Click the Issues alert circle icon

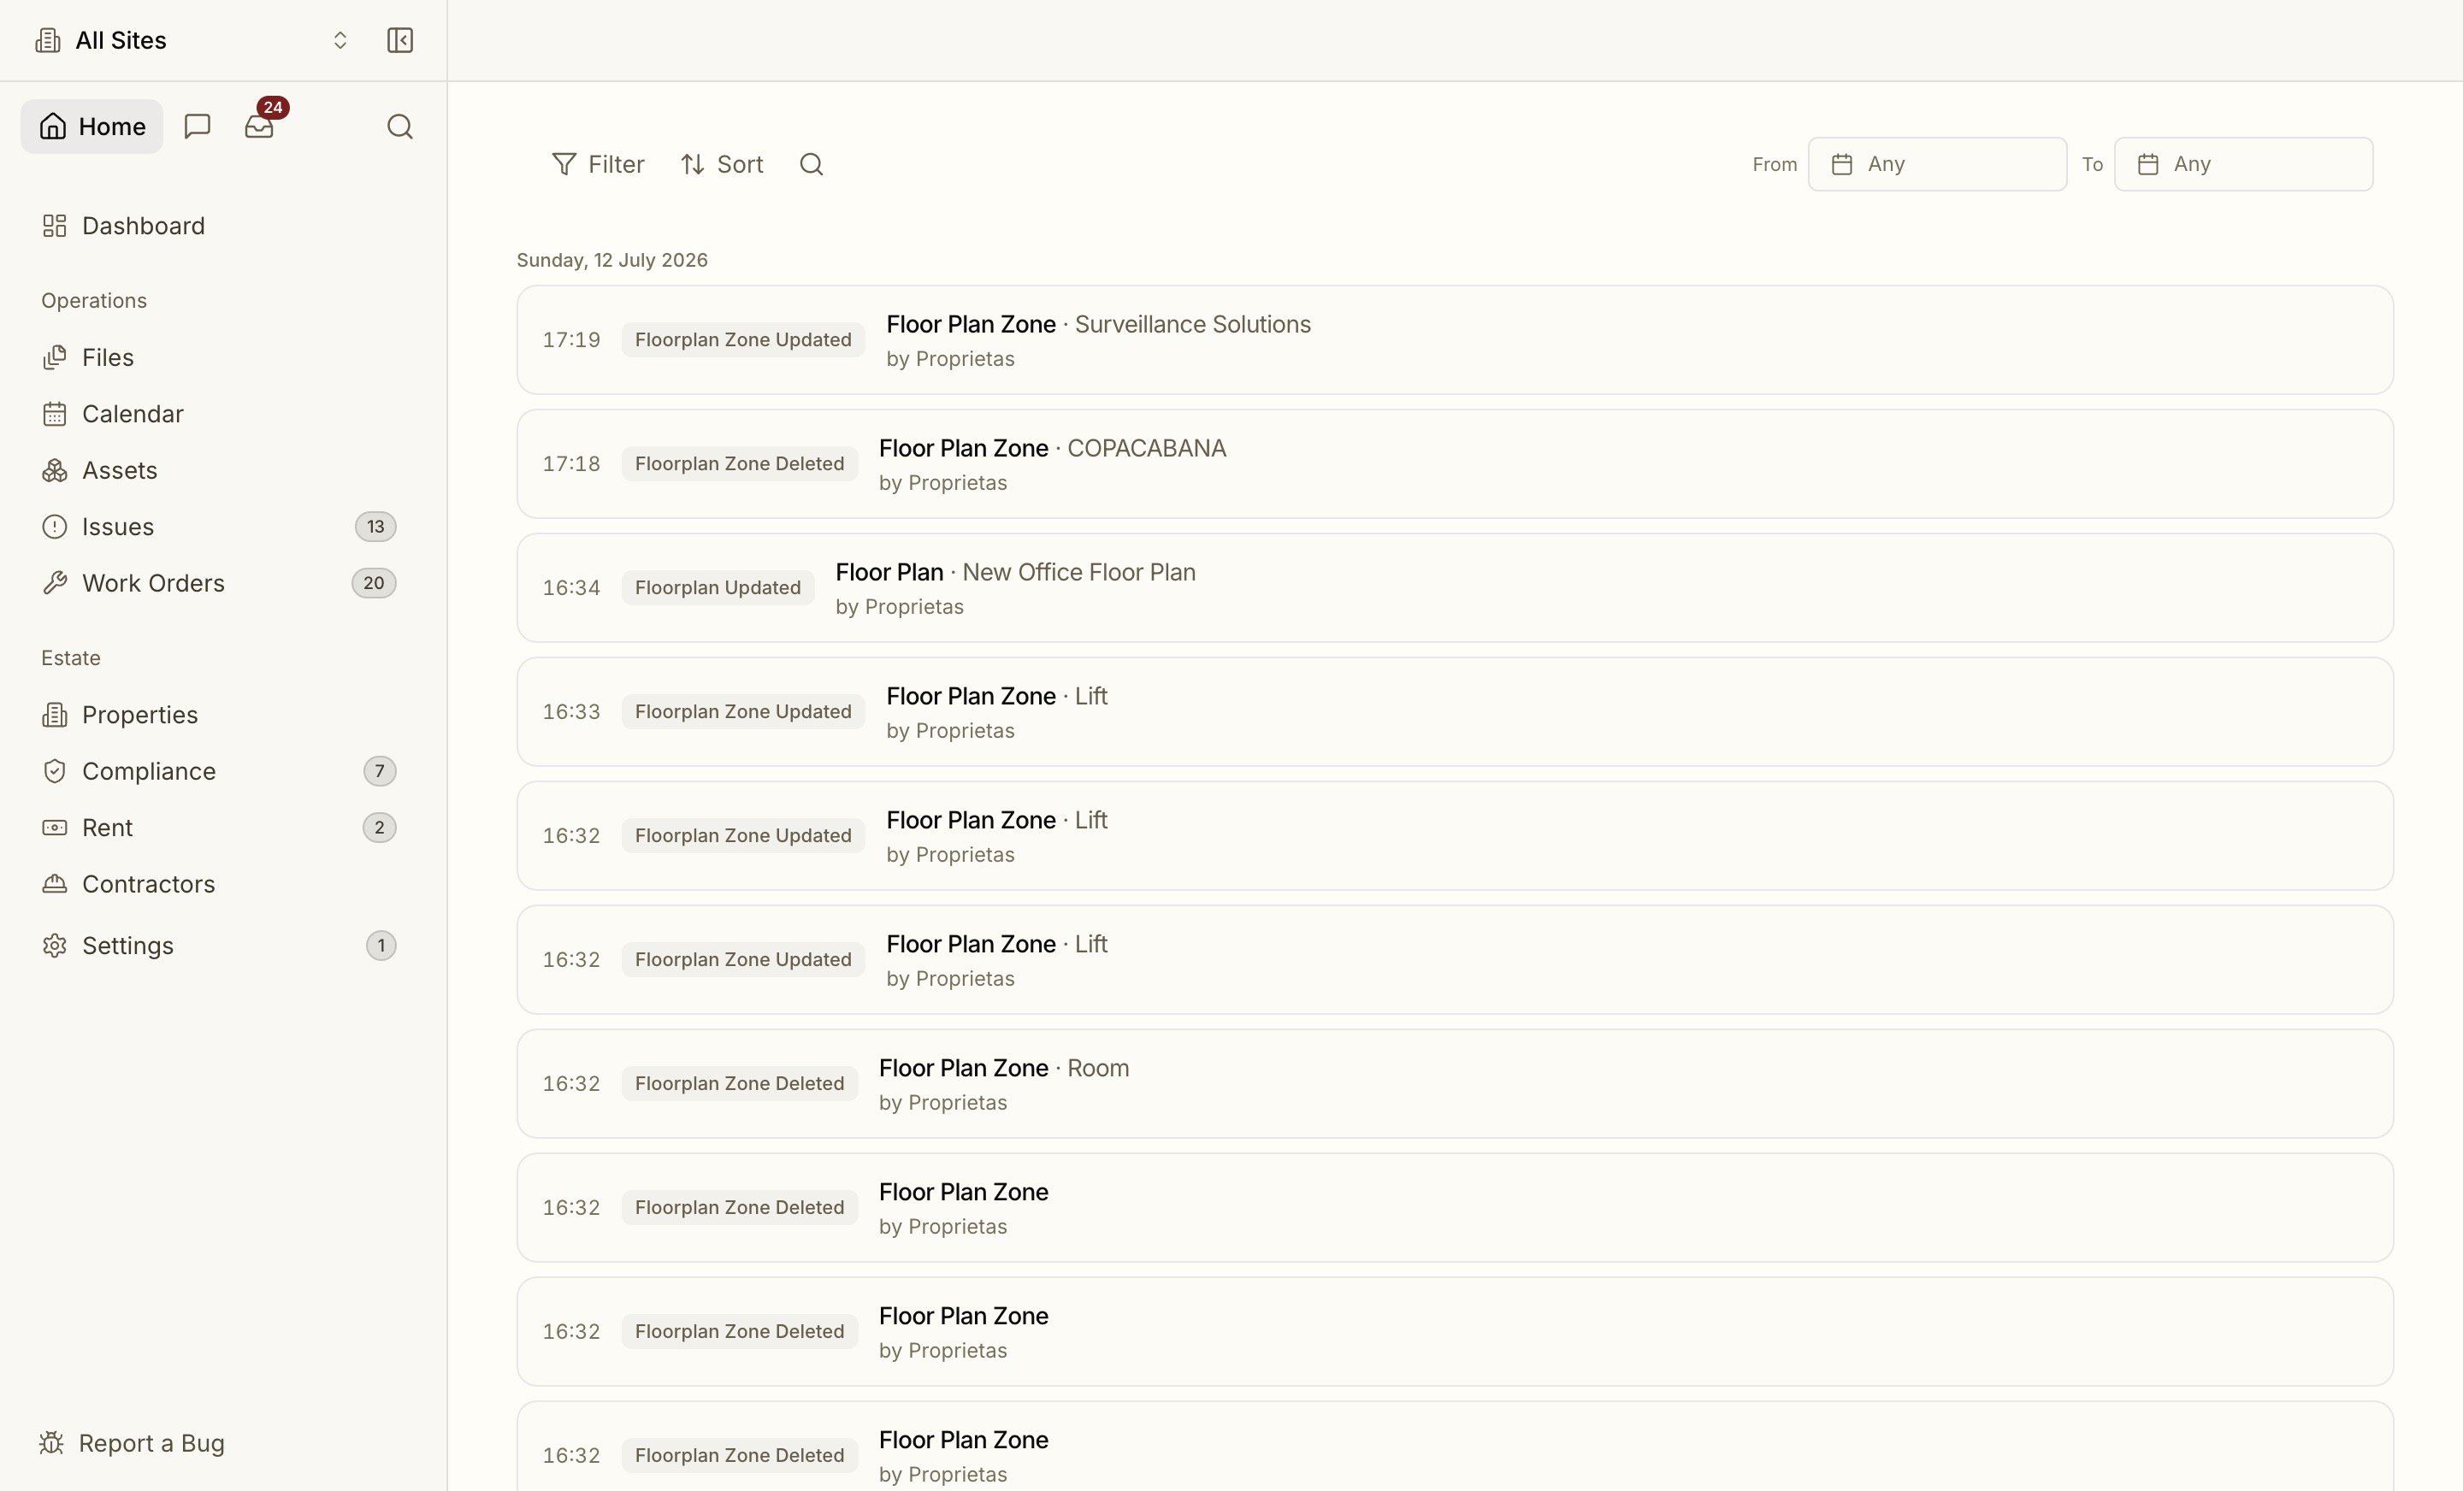coord(55,527)
